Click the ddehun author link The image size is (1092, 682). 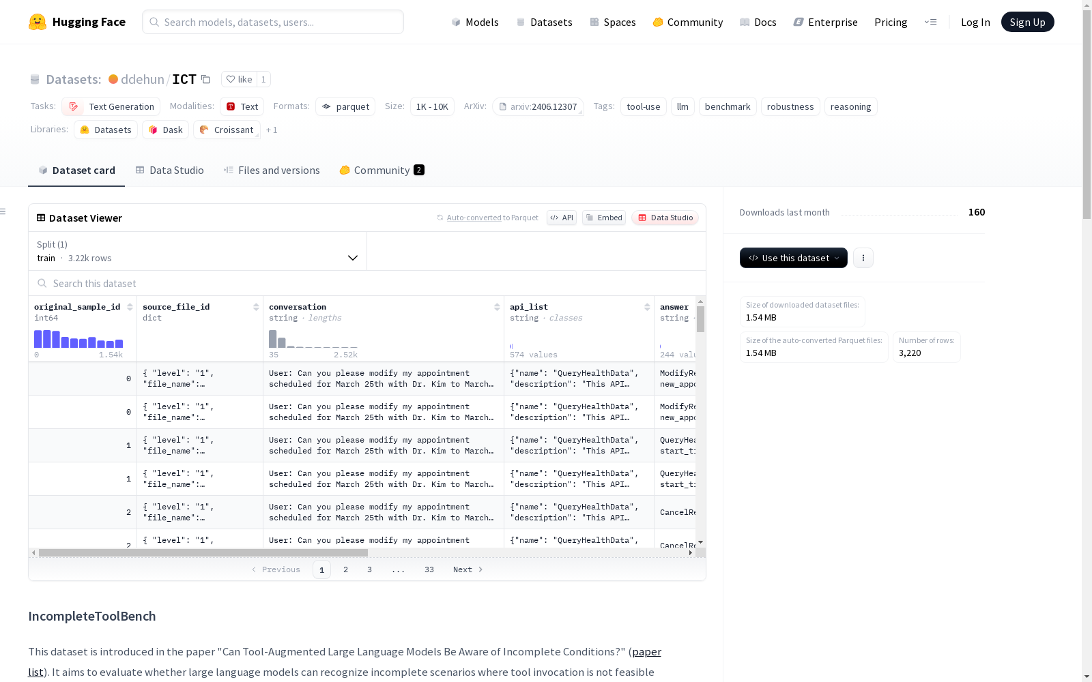143,79
